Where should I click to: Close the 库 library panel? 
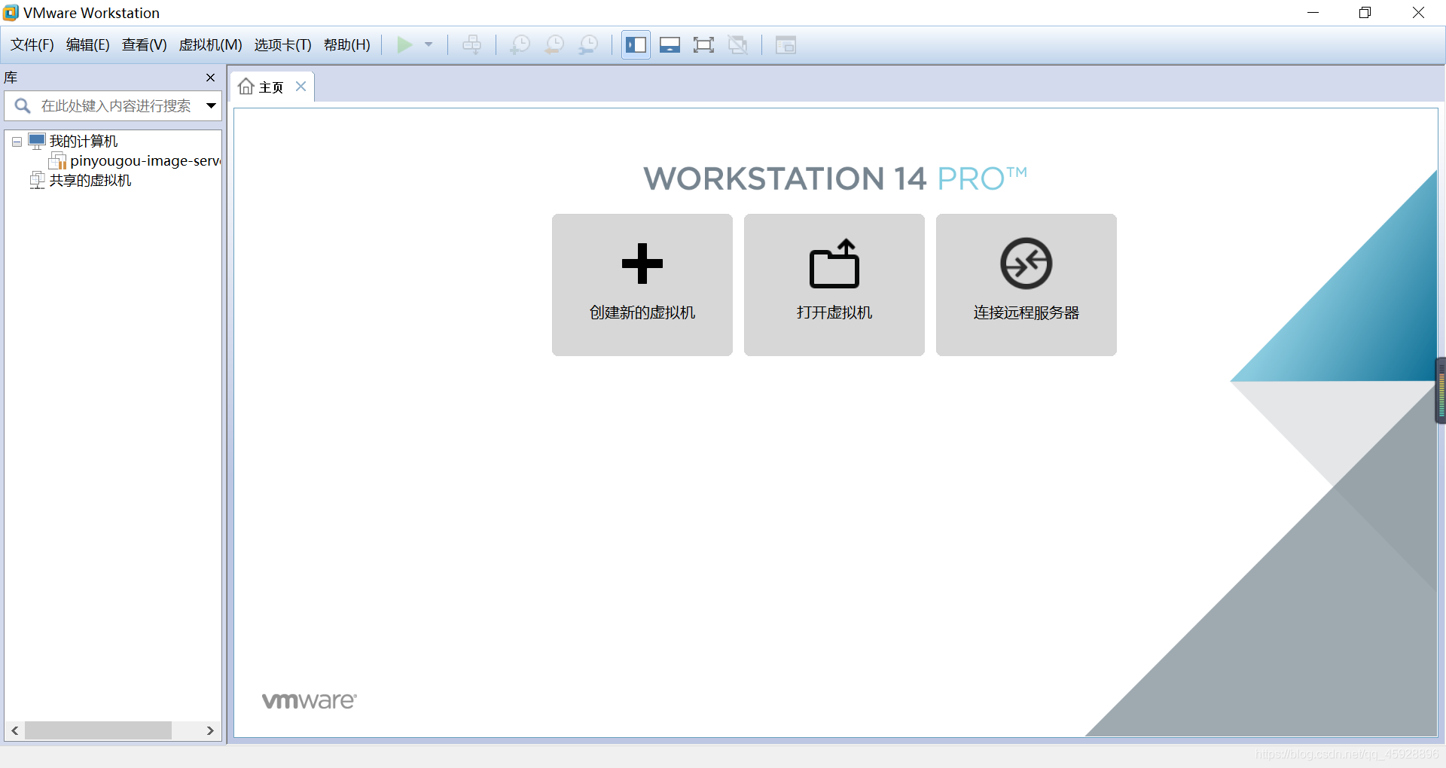pos(211,78)
